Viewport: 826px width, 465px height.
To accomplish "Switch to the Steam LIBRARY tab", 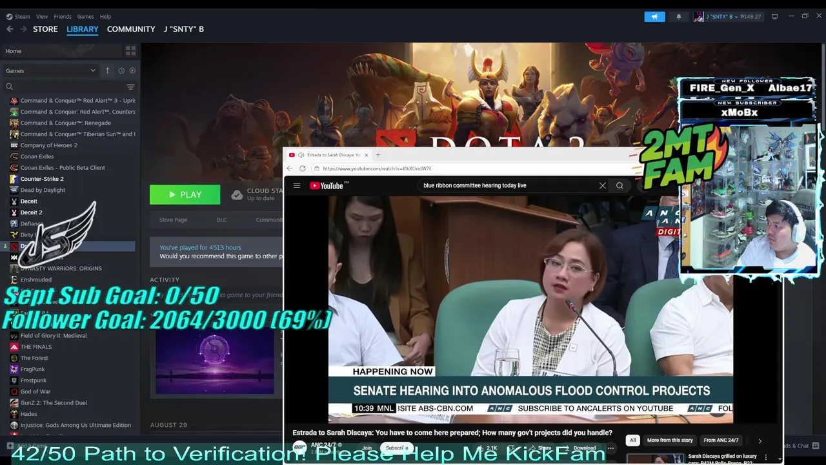I will [x=83, y=29].
